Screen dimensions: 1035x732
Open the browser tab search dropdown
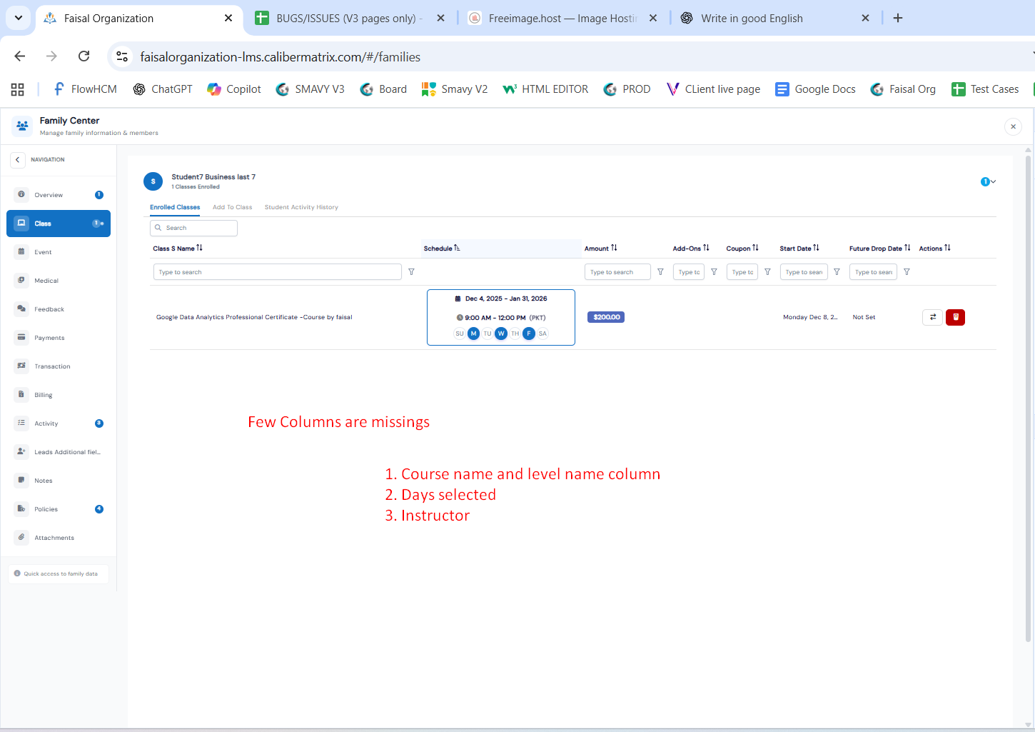point(18,18)
